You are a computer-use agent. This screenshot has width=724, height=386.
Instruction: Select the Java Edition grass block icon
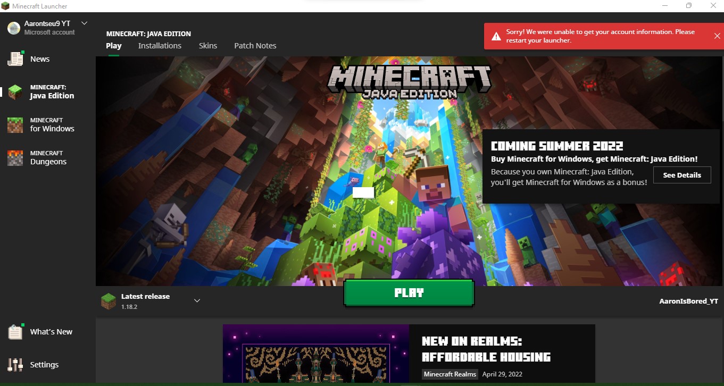tap(15, 92)
